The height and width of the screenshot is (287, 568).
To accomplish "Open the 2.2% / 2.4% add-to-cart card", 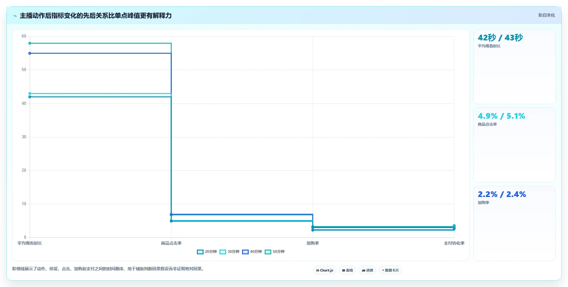I will pyautogui.click(x=515, y=223).
